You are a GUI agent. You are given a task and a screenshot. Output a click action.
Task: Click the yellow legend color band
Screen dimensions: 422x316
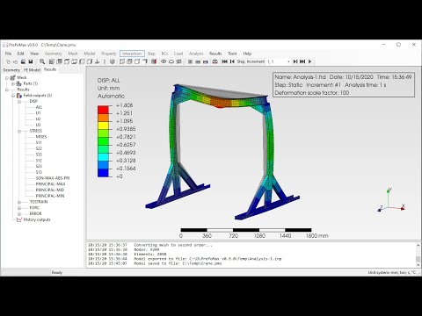(103, 126)
